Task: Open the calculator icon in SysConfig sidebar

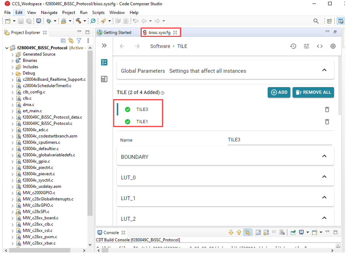Action: [x=104, y=79]
